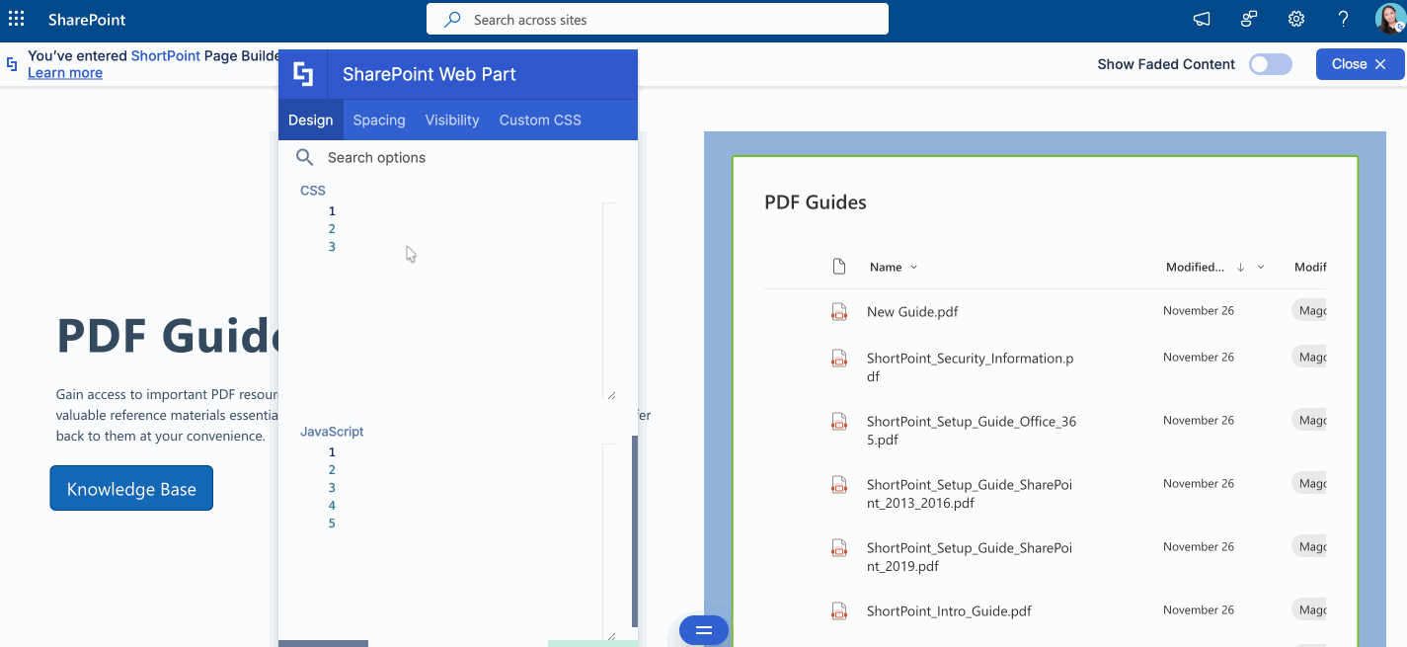Click inside the JavaScript code editor
1407x647 pixels.
pyautogui.click(x=458, y=542)
